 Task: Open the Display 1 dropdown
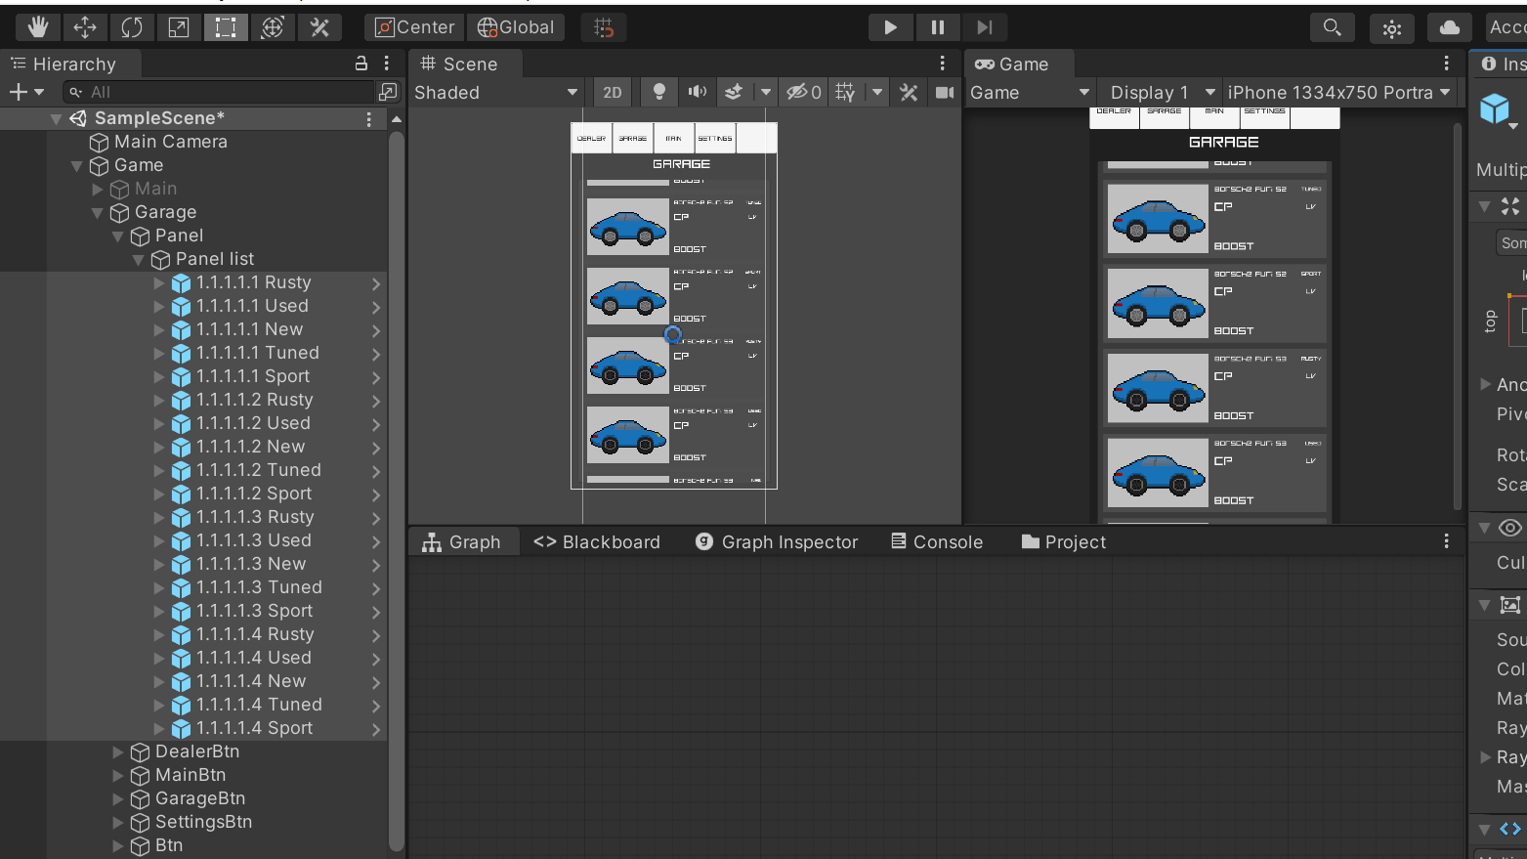click(1162, 92)
